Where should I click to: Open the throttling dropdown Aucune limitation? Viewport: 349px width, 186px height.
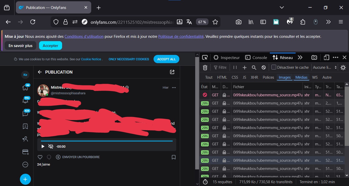click(x=325, y=67)
